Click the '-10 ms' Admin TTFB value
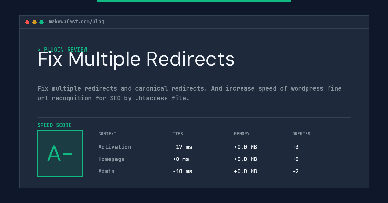 click(x=182, y=171)
